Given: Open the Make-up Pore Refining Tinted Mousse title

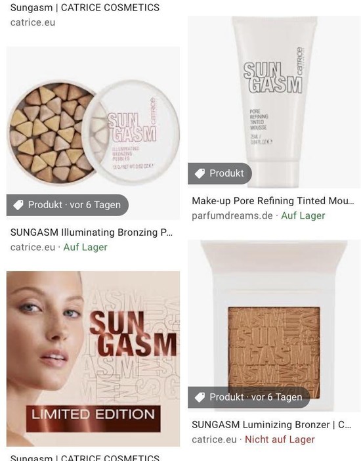Looking at the screenshot, I should (273, 201).
